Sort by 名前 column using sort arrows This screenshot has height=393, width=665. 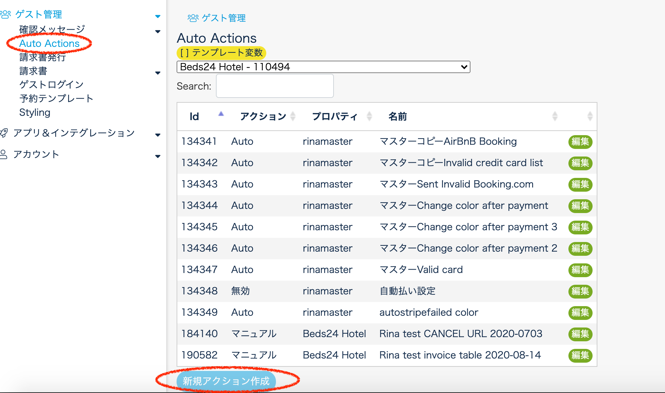(x=555, y=117)
